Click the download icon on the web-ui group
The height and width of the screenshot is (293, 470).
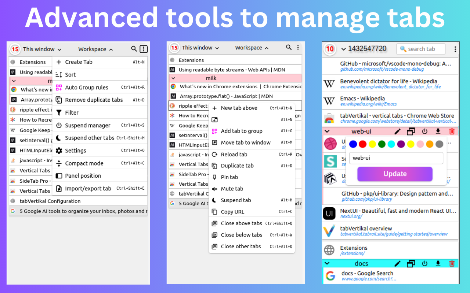tap(438, 131)
